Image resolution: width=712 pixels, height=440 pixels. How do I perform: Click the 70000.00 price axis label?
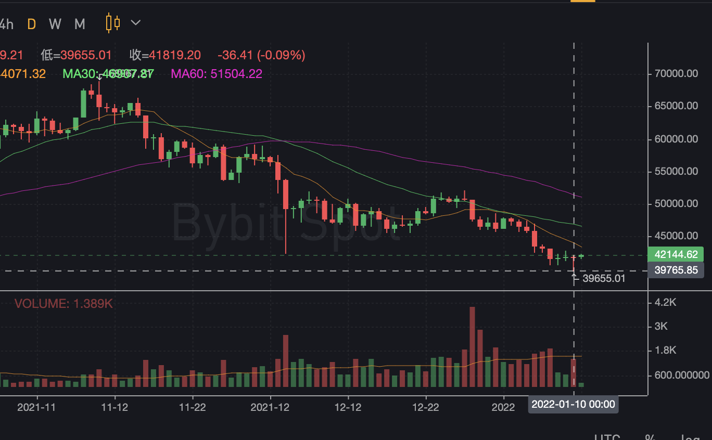coord(677,73)
